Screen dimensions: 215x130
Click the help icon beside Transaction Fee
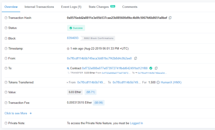(x=6, y=103)
